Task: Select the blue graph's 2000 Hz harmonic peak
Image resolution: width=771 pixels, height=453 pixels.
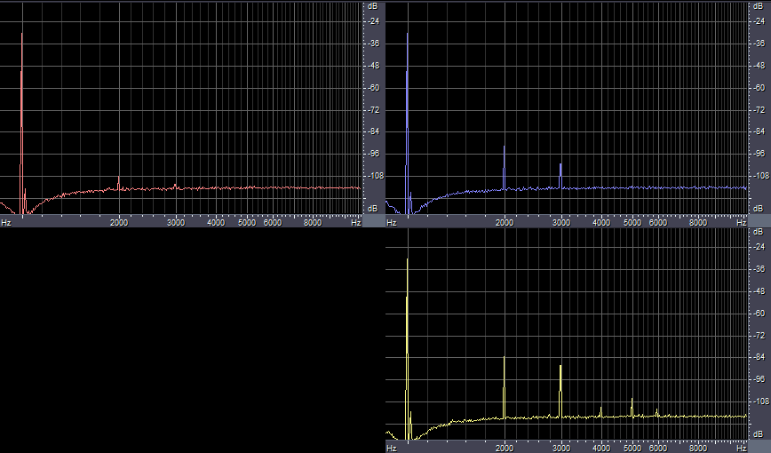Action: pyautogui.click(x=504, y=167)
